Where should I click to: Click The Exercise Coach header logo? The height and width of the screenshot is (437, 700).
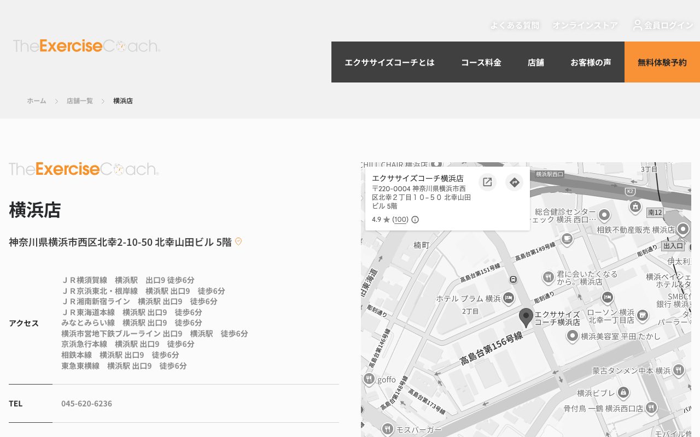pos(86,46)
